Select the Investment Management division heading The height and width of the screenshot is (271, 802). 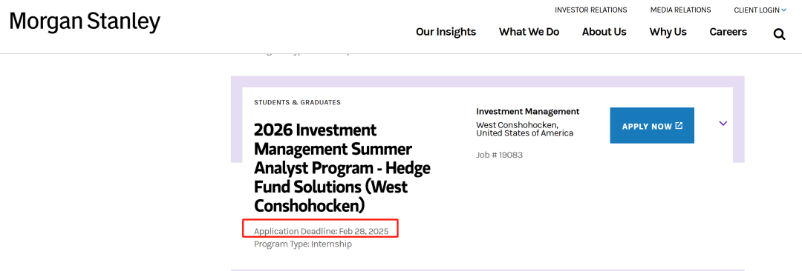point(527,111)
